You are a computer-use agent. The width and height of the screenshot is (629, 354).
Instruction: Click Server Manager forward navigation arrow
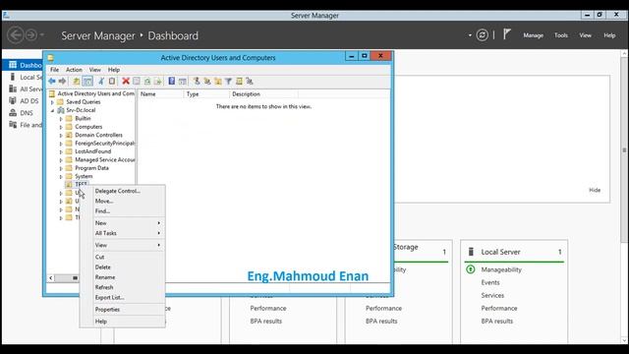click(x=31, y=35)
